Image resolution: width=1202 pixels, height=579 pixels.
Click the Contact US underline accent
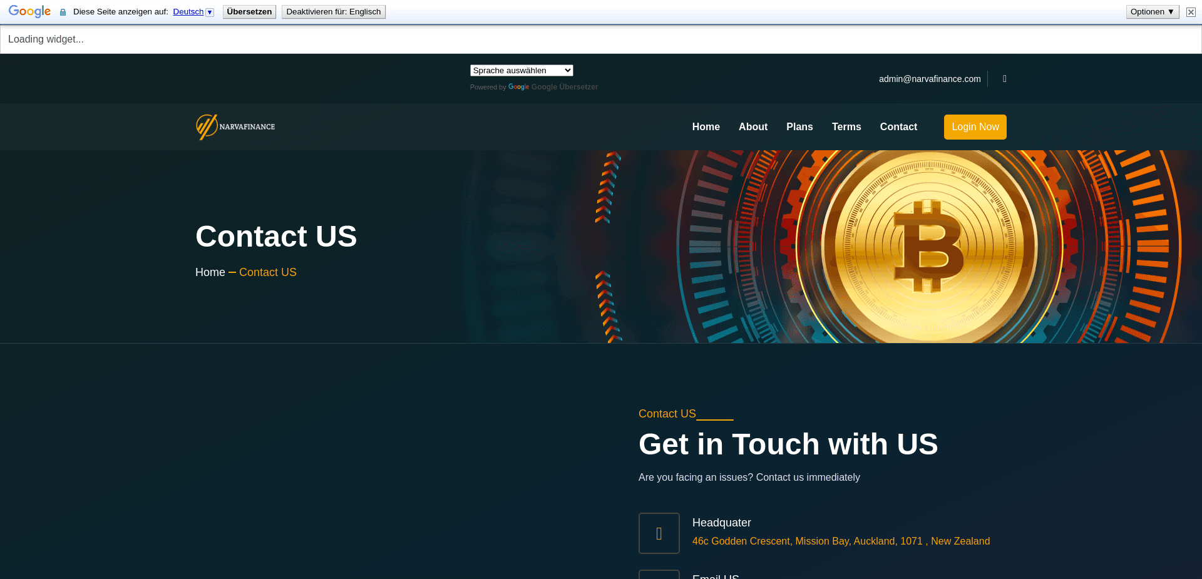click(715, 418)
